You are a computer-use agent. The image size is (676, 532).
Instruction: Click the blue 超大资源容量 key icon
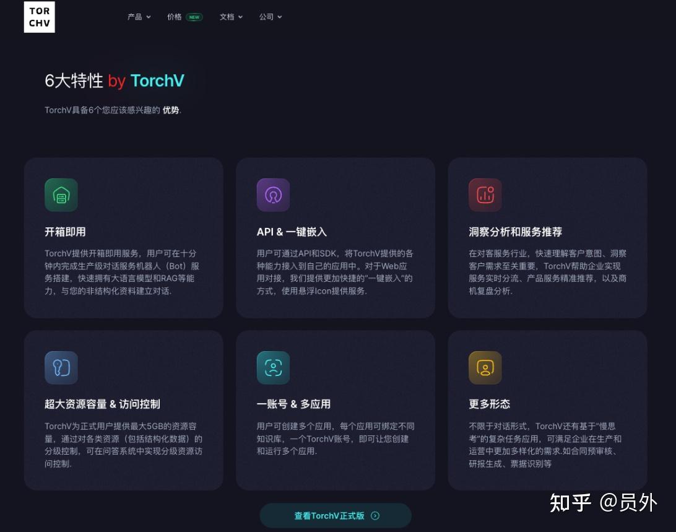(61, 368)
